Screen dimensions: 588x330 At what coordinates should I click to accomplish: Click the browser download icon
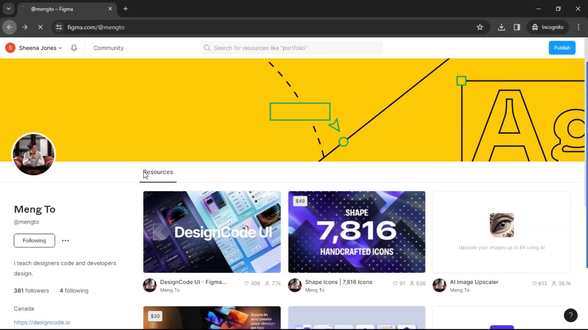tap(502, 27)
